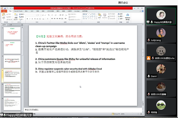This screenshot has height=118, width=178.
Task: Open the font name dropdown
Action: coord(36,15)
